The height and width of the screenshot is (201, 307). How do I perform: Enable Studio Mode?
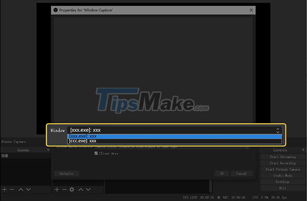point(282,176)
